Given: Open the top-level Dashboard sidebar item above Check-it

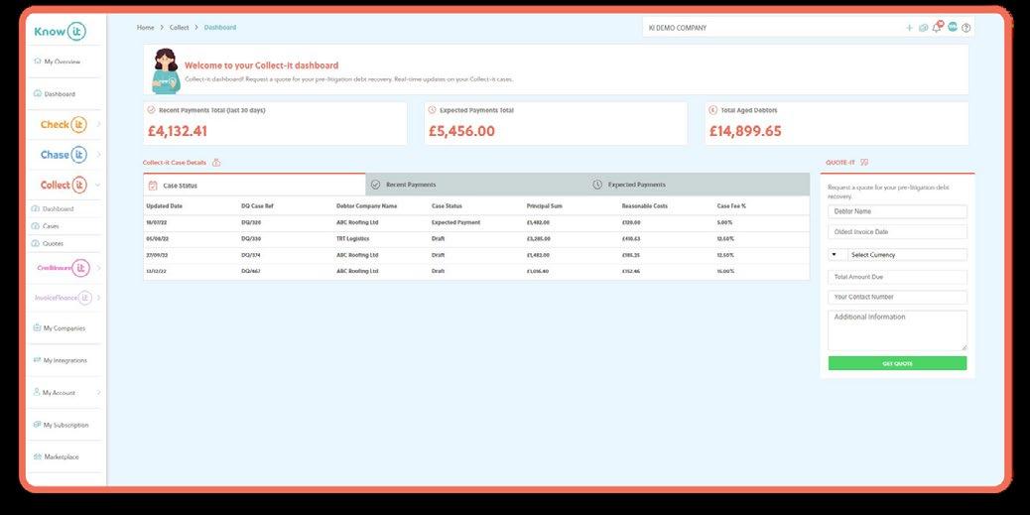Looking at the screenshot, I should click(55, 94).
